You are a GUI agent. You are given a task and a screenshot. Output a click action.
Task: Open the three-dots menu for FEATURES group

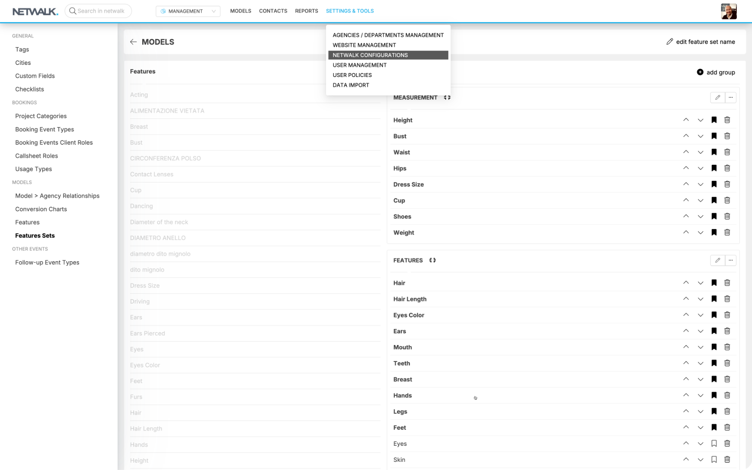[730, 260]
